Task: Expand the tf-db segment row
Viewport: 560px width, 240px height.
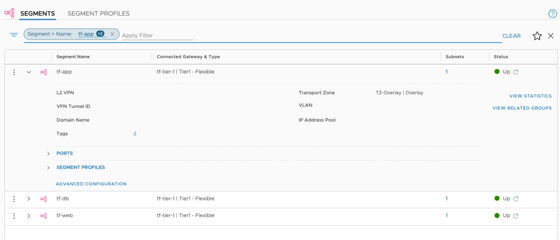Action: 29,199
